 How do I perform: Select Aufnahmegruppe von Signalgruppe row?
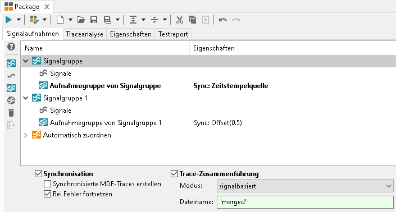click(105, 86)
